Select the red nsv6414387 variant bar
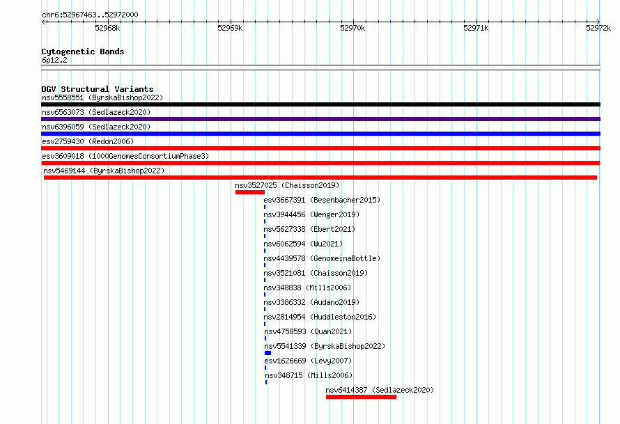Viewport: 620px width, 424px height. point(361,397)
